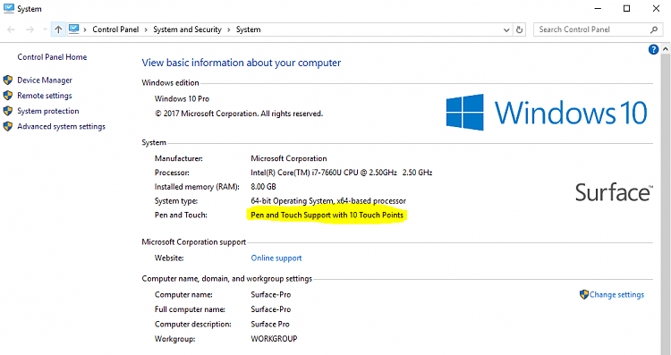Select Microsoft Corporation manufacturer value
The height and width of the screenshot is (355, 671).
pos(289,158)
